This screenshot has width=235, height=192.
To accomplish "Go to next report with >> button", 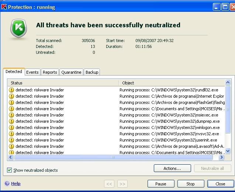I will (122, 184).
